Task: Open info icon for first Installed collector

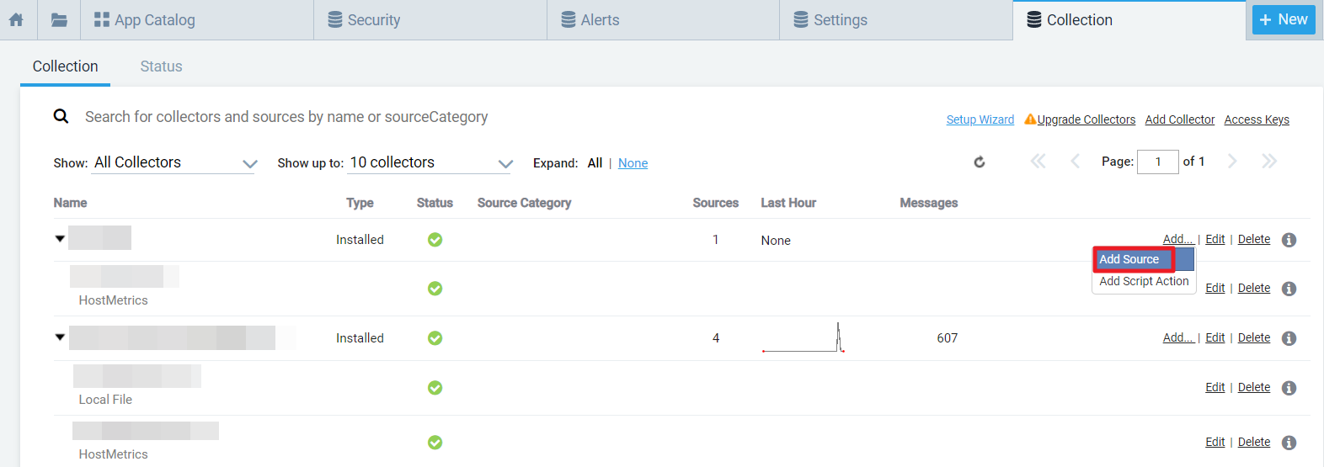Action: tap(1289, 240)
